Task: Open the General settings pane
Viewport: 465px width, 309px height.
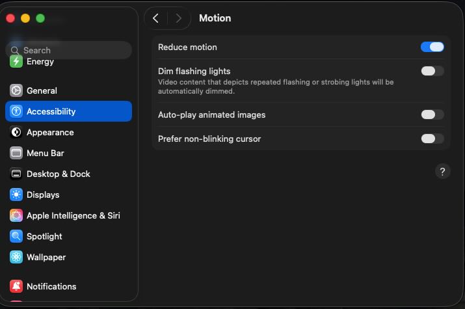Action: pyautogui.click(x=68, y=90)
